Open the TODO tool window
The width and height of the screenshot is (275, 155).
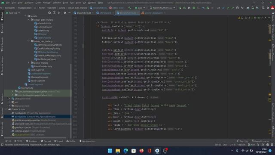point(18,141)
